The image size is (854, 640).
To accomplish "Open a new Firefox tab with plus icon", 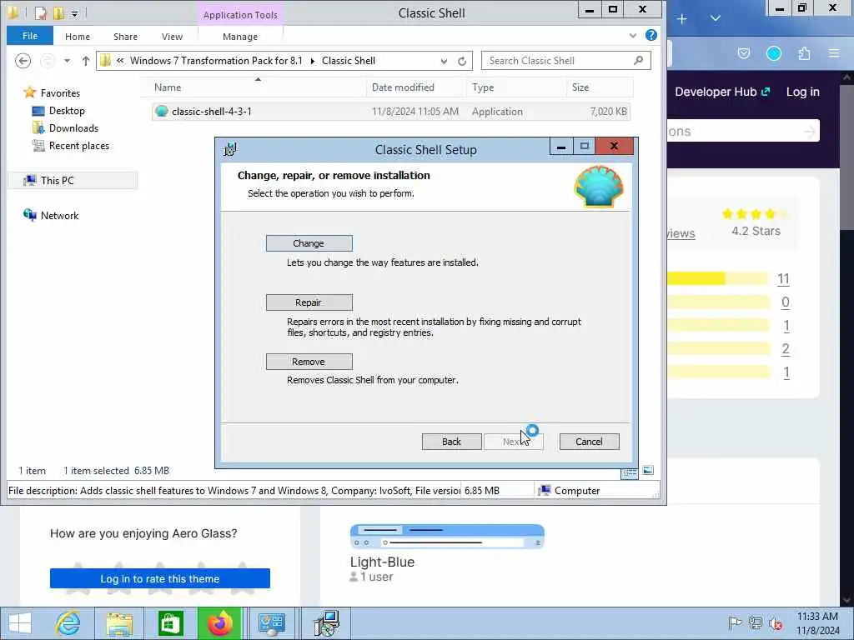I will (x=682, y=19).
